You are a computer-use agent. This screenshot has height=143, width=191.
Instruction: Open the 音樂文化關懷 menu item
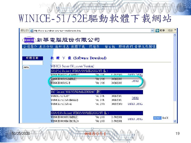[x=145, y=46]
